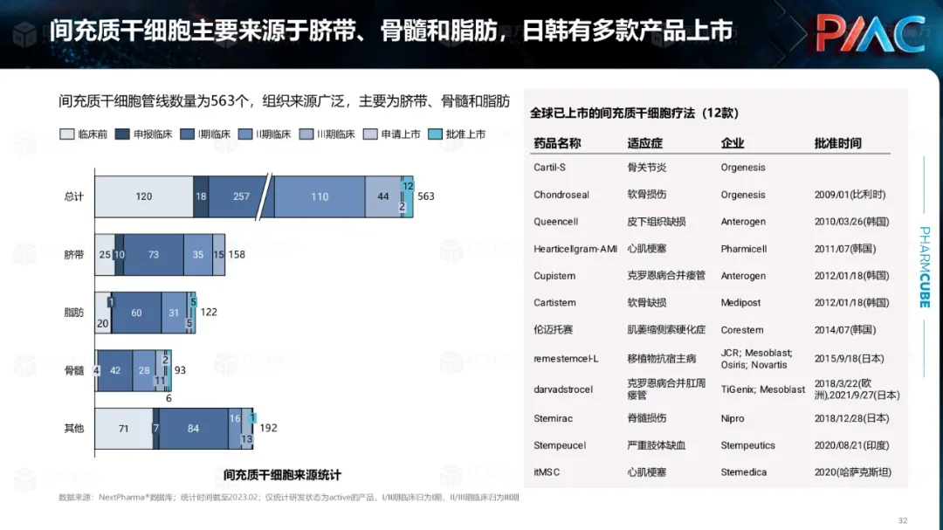Click the 申报临床 legend color swatch
The image size is (943, 530).
pyautogui.click(x=122, y=134)
